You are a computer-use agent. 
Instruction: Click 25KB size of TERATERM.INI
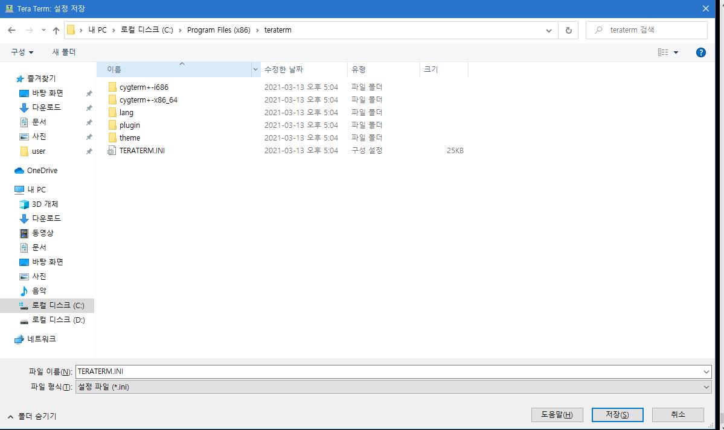coord(455,150)
